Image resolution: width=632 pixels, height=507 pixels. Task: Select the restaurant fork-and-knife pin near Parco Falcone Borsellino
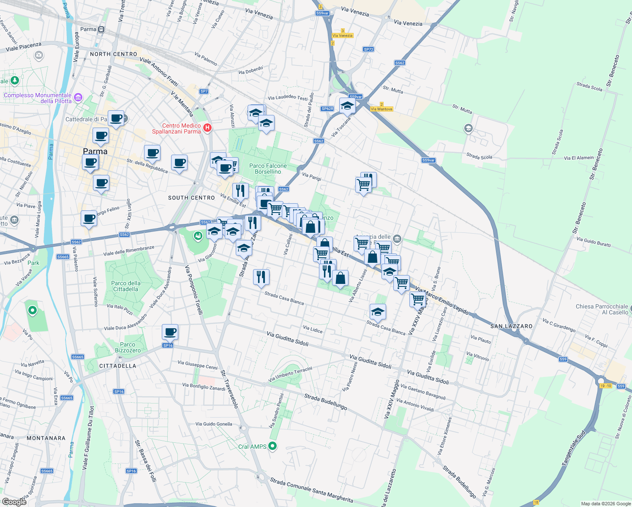point(240,191)
